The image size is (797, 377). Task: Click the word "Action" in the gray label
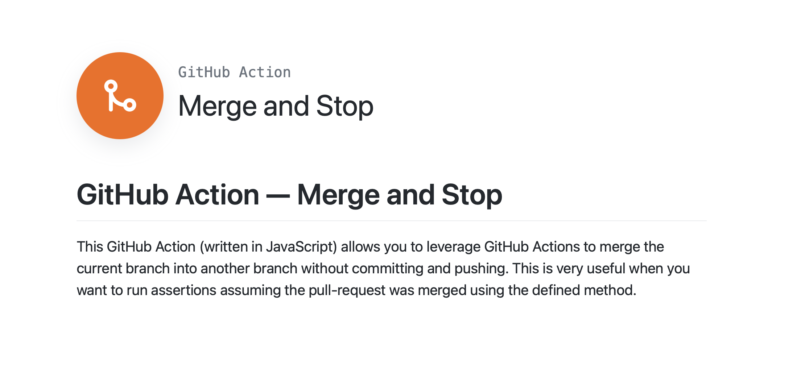click(265, 72)
